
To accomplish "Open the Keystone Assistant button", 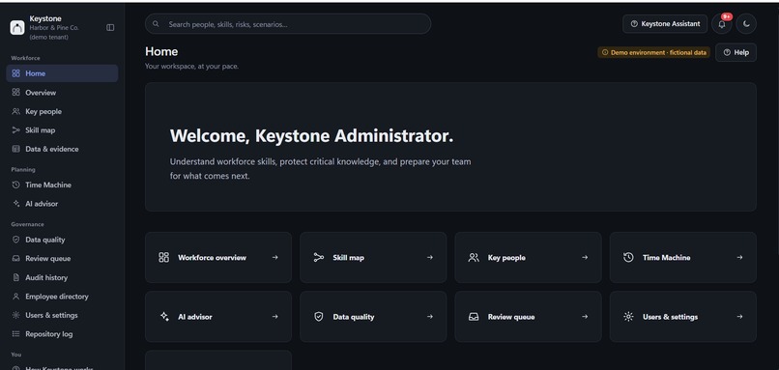I will (x=665, y=24).
